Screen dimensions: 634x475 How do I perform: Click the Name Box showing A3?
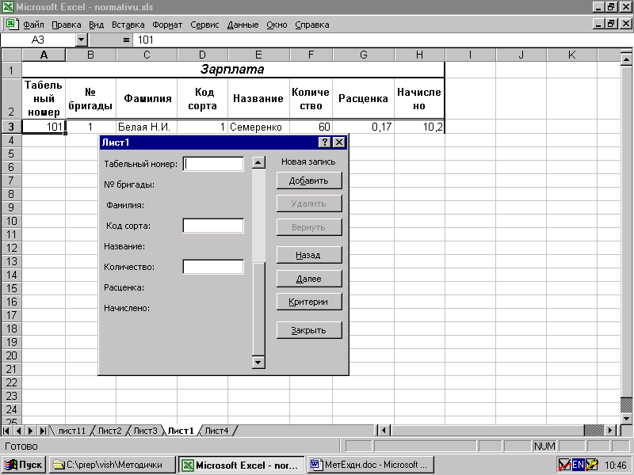(x=38, y=40)
